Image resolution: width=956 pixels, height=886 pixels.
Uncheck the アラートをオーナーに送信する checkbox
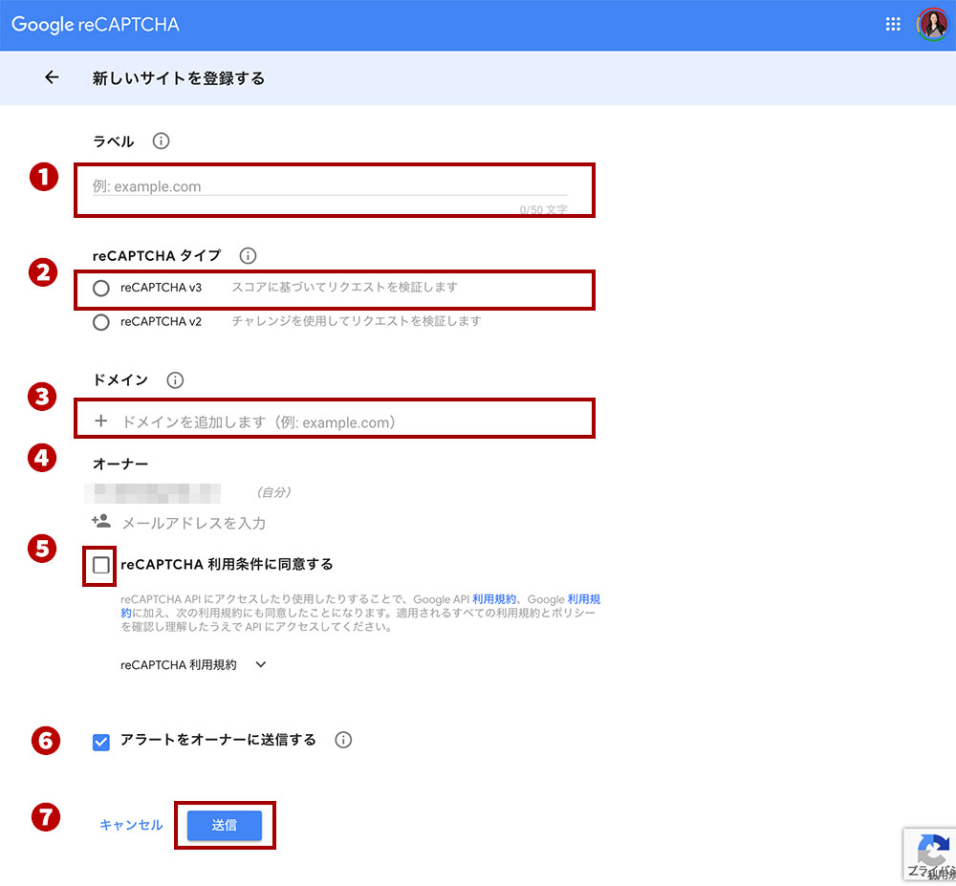point(101,741)
